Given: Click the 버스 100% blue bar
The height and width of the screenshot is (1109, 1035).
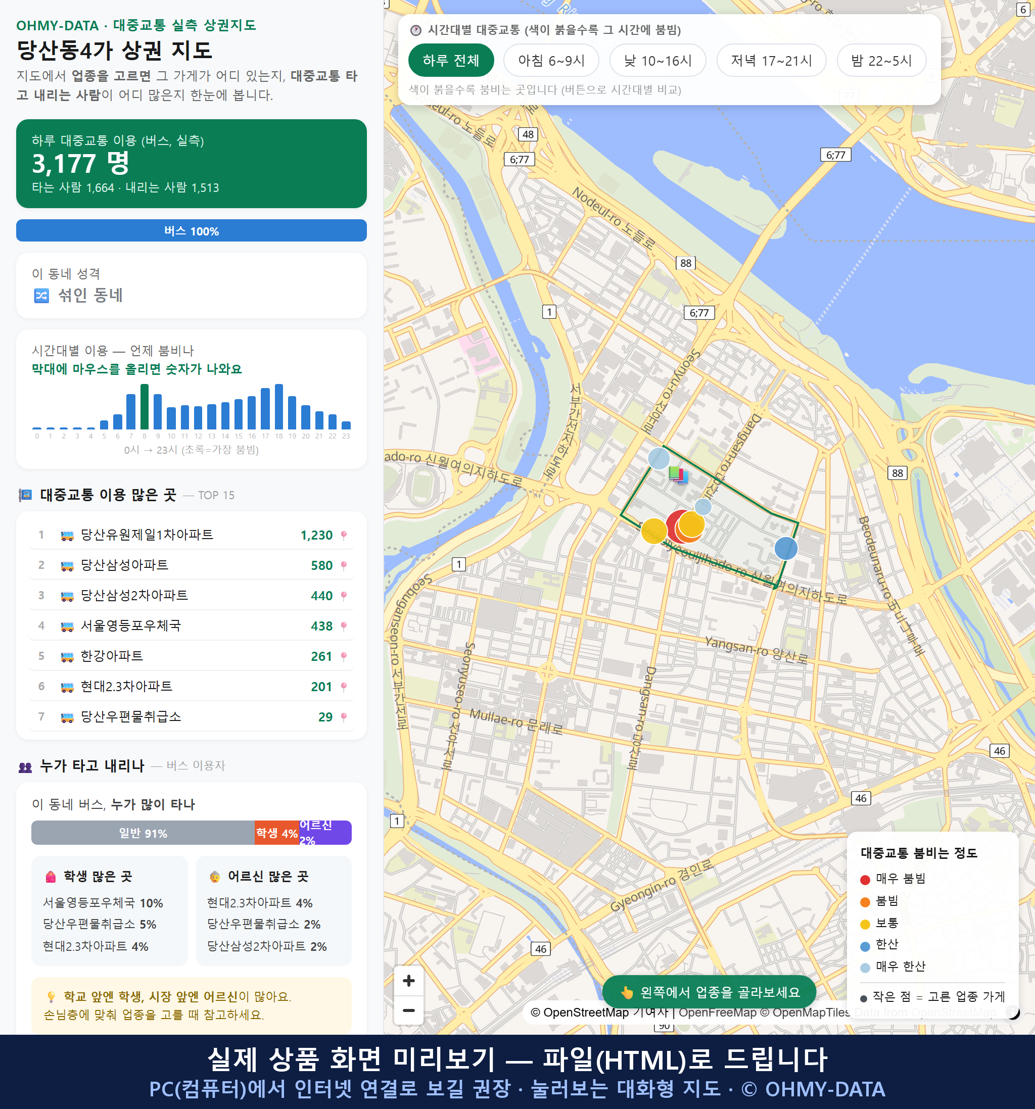Looking at the screenshot, I should [192, 231].
